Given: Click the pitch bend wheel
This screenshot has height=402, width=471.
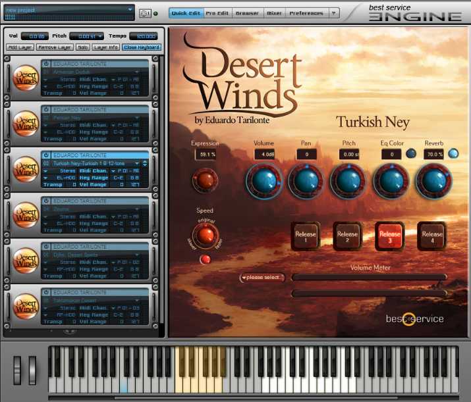Looking at the screenshot, I should (x=17, y=370).
